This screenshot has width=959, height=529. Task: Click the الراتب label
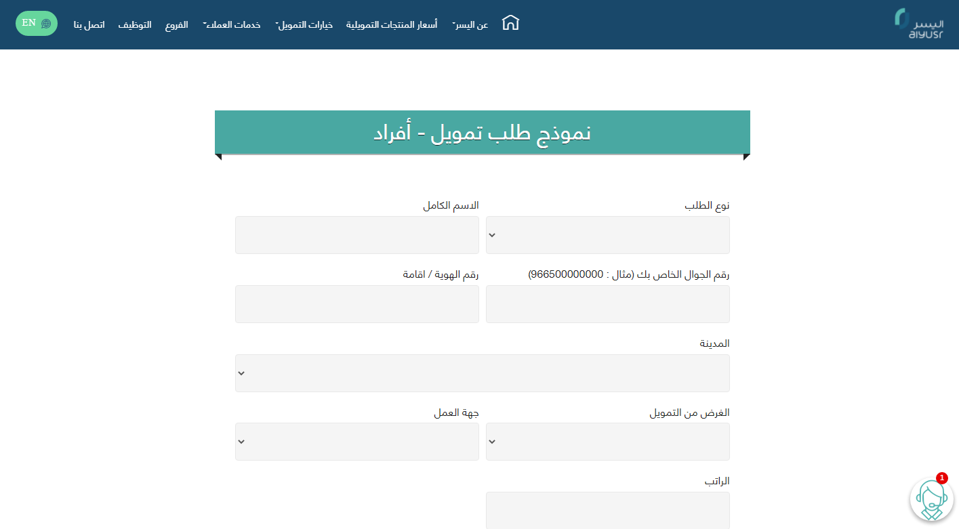tap(717, 481)
